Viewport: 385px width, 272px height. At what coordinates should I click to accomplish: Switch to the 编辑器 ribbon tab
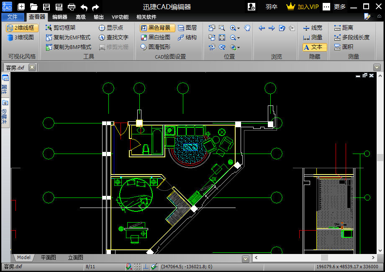(60, 17)
